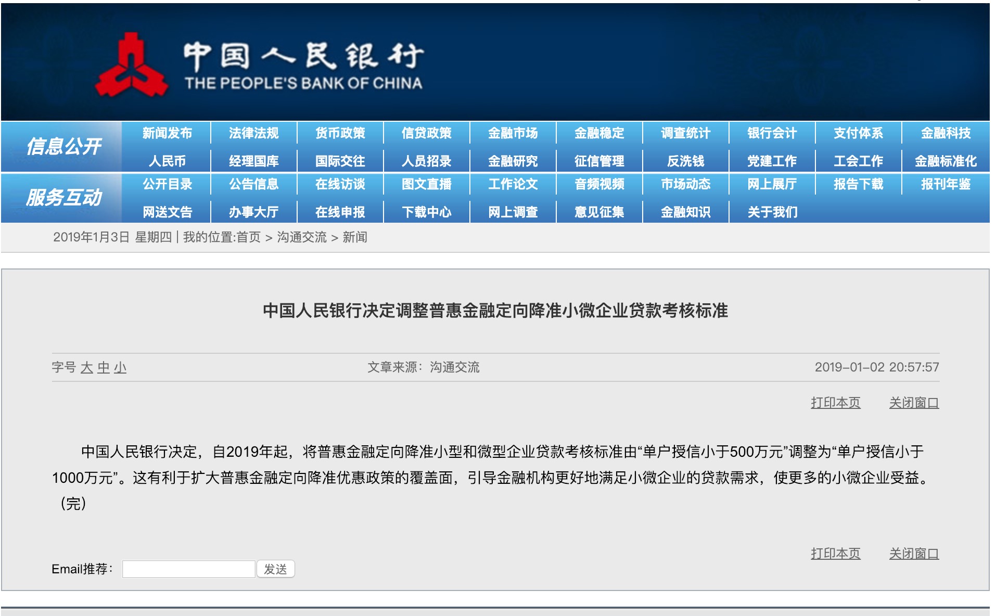Navigate to 金融科技 page
996x616 pixels.
tap(945, 134)
